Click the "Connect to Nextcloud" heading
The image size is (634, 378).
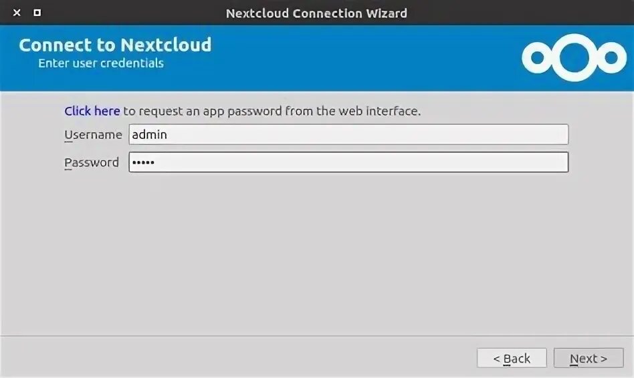(x=115, y=45)
